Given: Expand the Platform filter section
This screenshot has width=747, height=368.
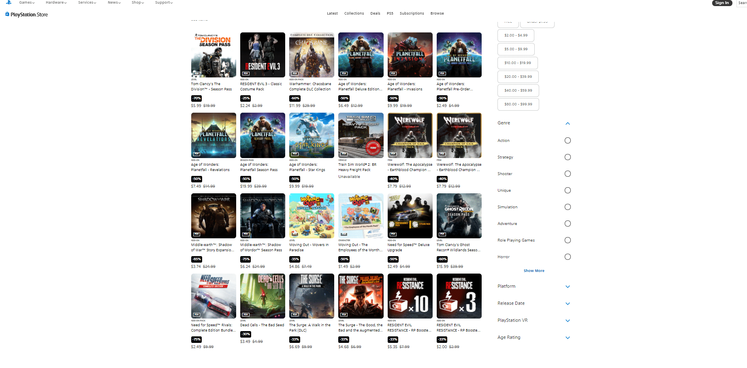Looking at the screenshot, I should (x=568, y=287).
